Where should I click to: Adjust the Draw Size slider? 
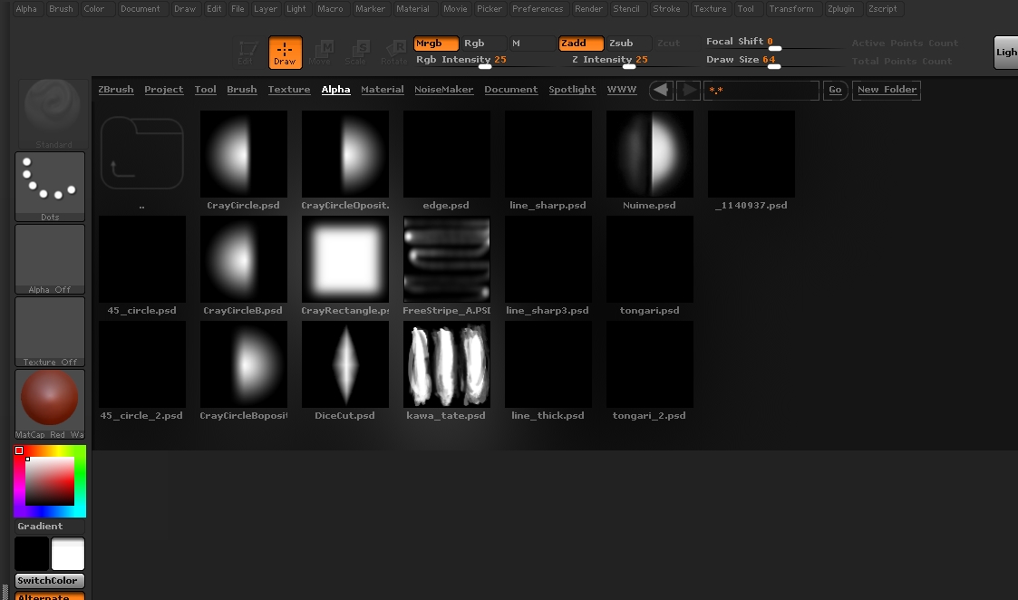[x=775, y=67]
